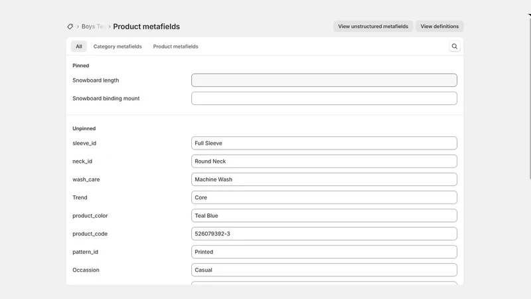Edit the Occassion field Casual
This screenshot has width=531, height=299.
[324, 270]
